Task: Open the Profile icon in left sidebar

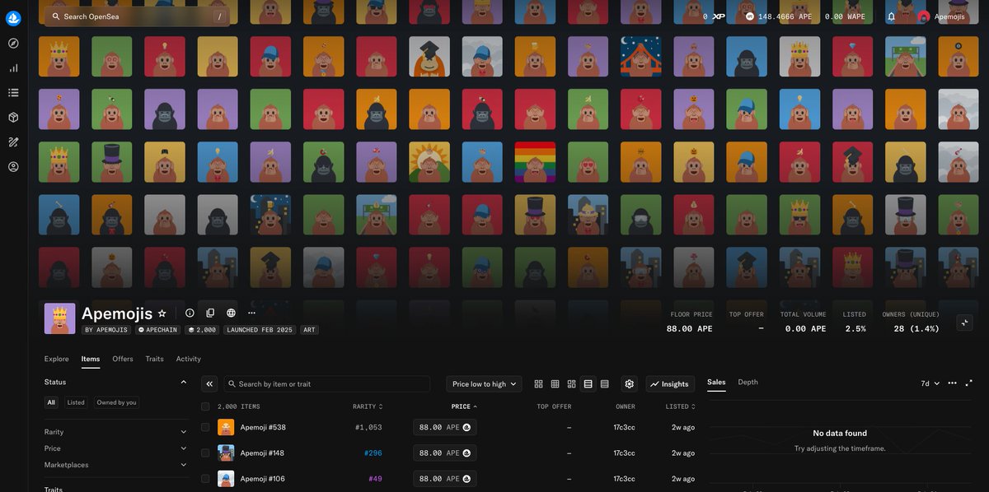Action: [x=13, y=167]
